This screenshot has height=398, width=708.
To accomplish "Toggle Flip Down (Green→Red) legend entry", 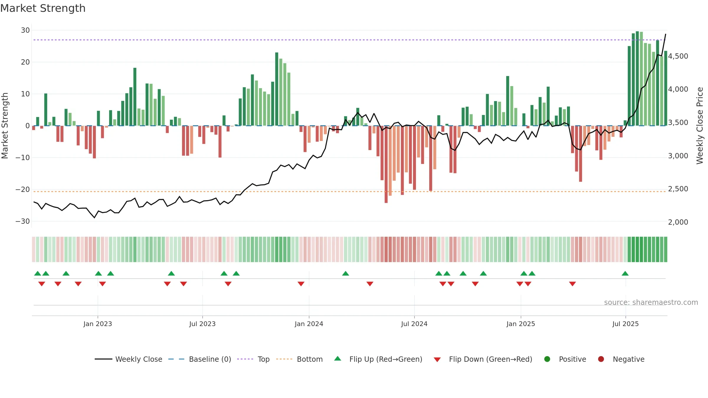I will [483, 359].
